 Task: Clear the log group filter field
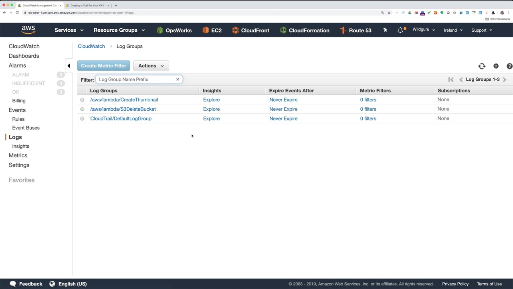coord(178,79)
